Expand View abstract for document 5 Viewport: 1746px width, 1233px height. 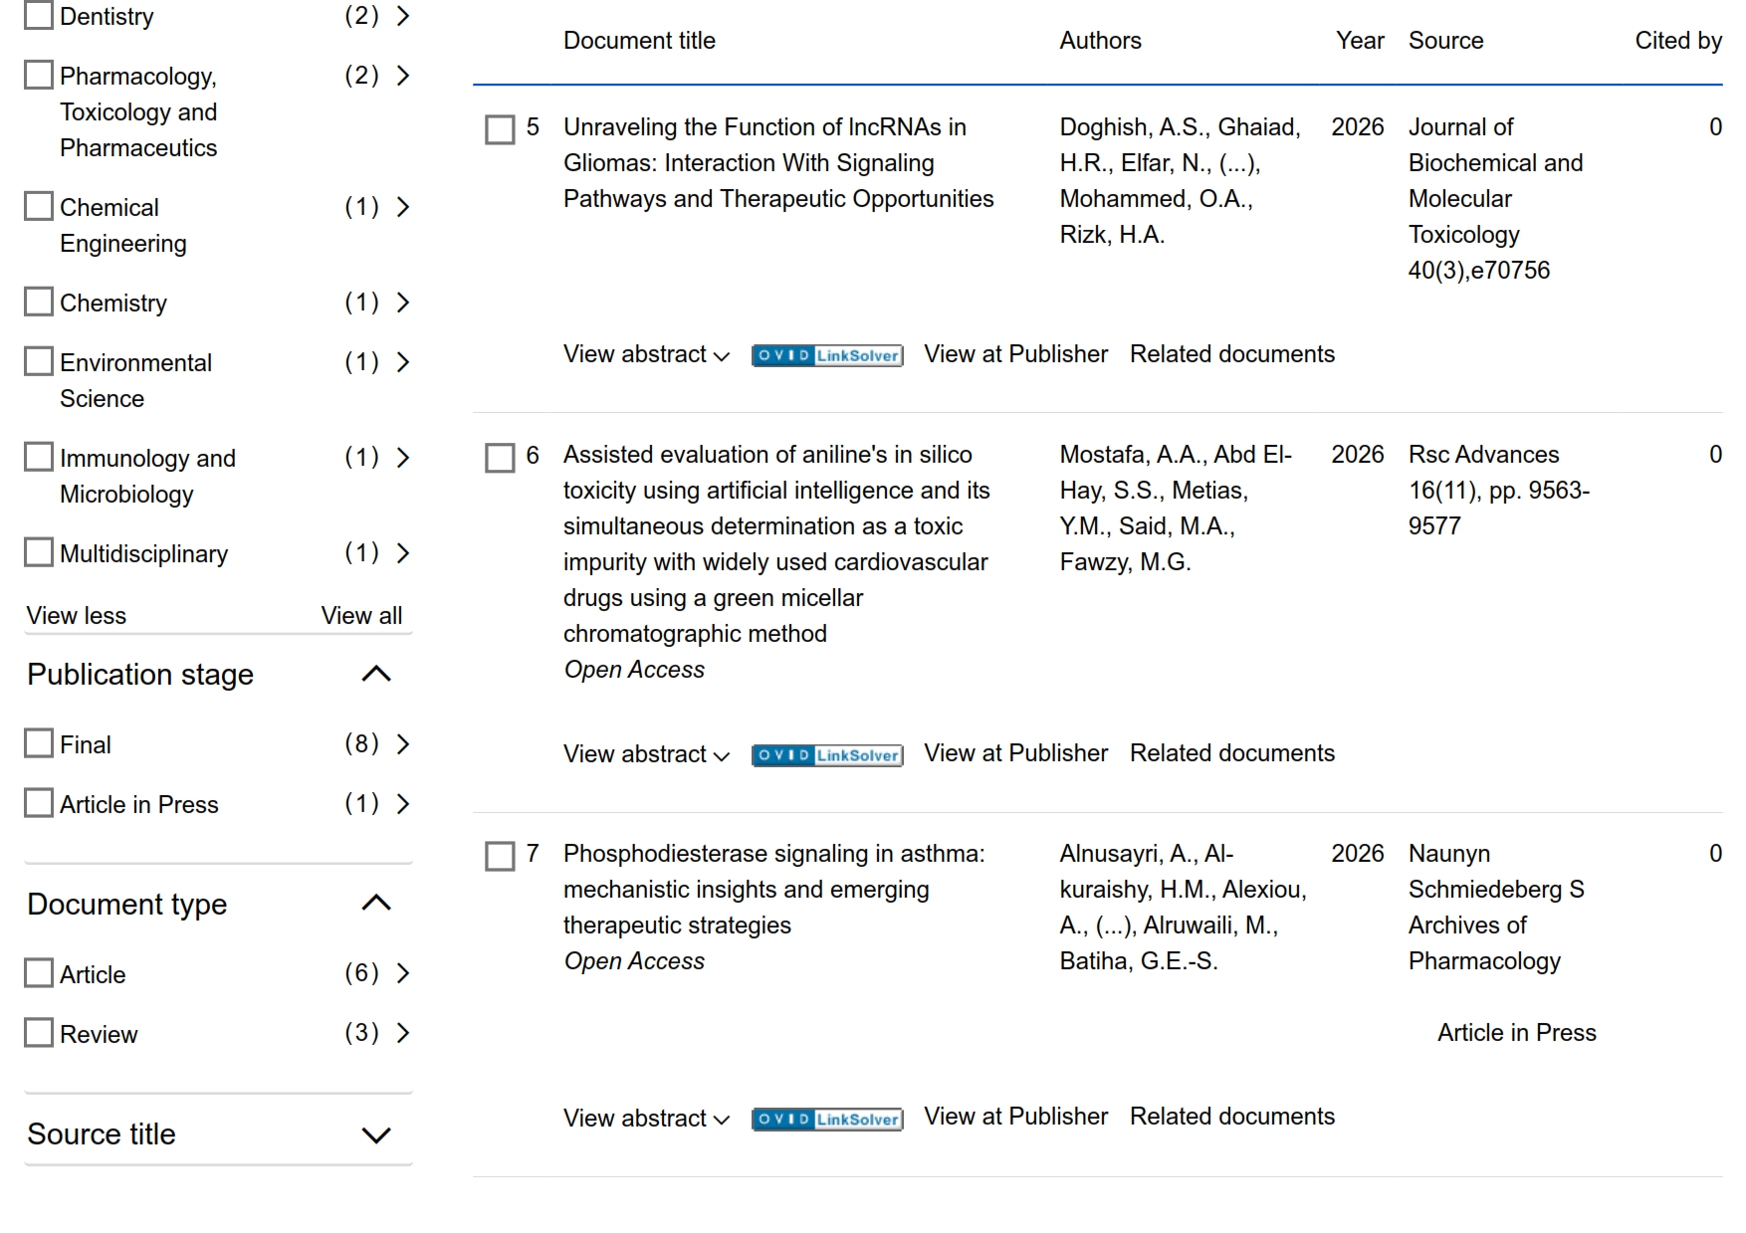pos(646,355)
